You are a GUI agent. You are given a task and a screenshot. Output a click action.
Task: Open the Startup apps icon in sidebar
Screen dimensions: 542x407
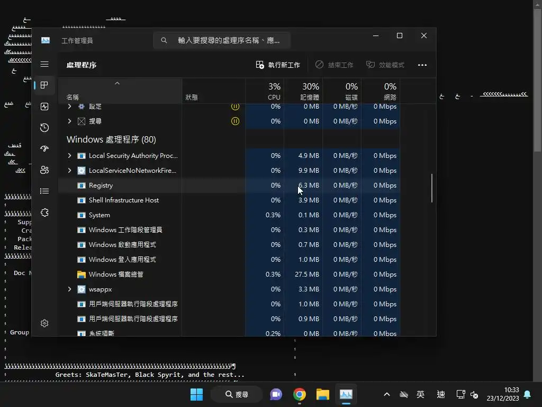click(44, 149)
